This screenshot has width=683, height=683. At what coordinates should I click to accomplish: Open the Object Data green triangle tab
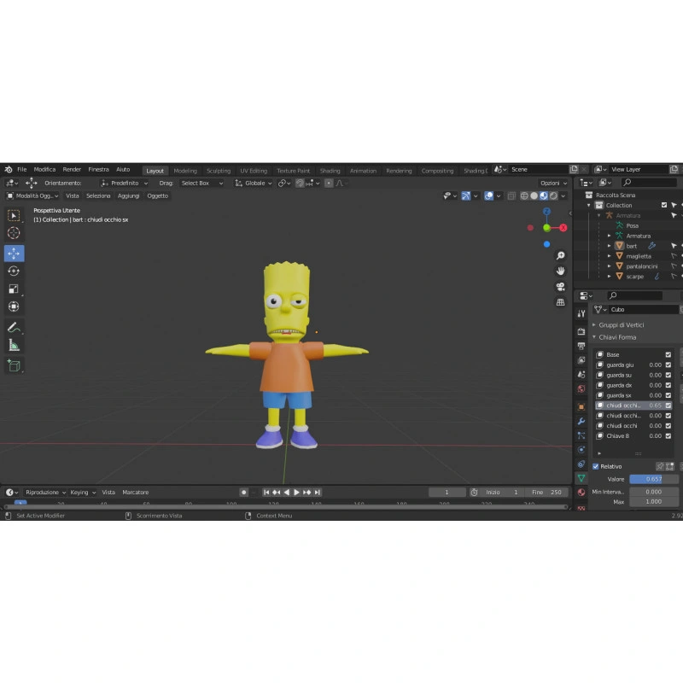581,478
